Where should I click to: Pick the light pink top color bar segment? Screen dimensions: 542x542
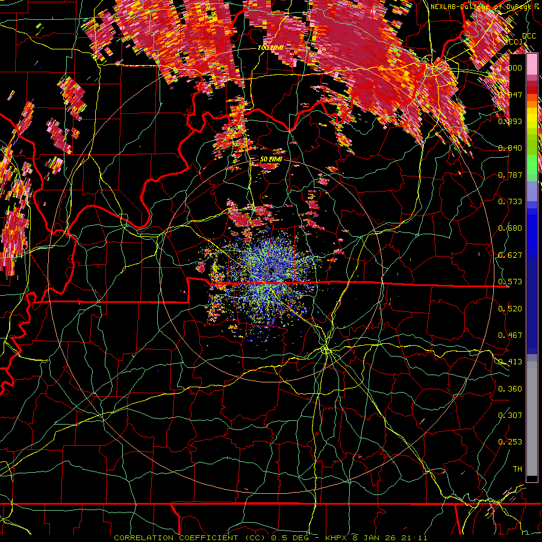pos(532,64)
